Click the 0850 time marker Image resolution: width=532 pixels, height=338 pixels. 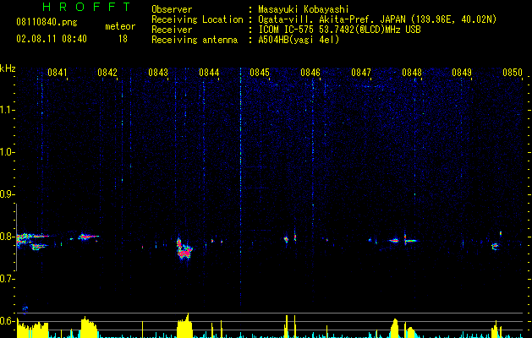513,73
